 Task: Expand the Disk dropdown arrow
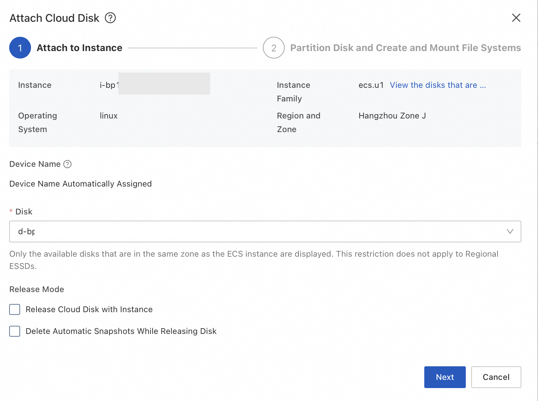tap(510, 231)
